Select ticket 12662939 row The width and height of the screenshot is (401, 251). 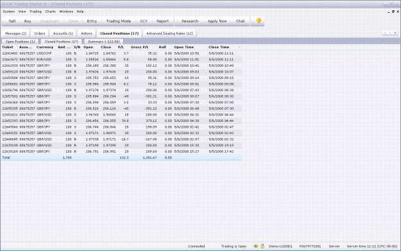121,65
